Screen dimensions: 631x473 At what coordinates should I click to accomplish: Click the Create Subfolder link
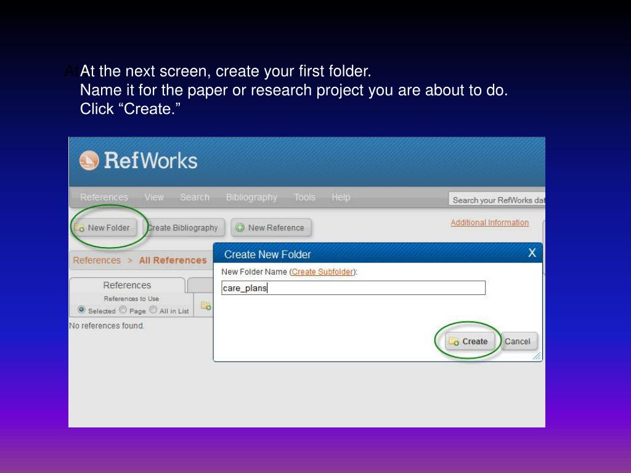point(322,272)
